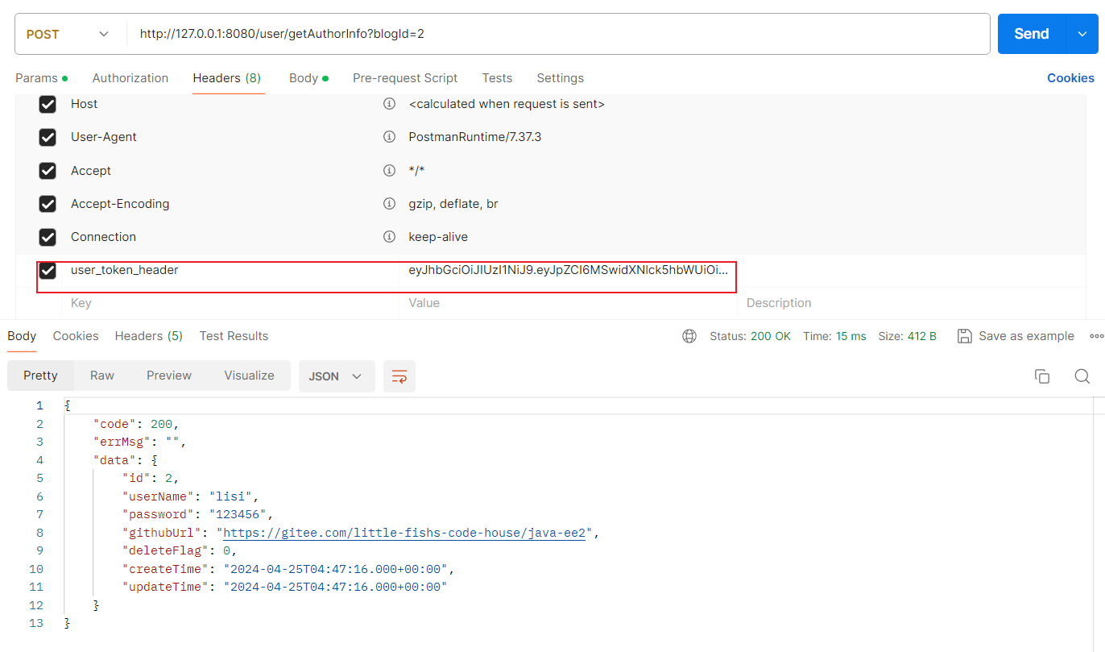Viewport: 1105px width, 652px height.
Task: Uncheck the Connection header
Action: tap(47, 236)
